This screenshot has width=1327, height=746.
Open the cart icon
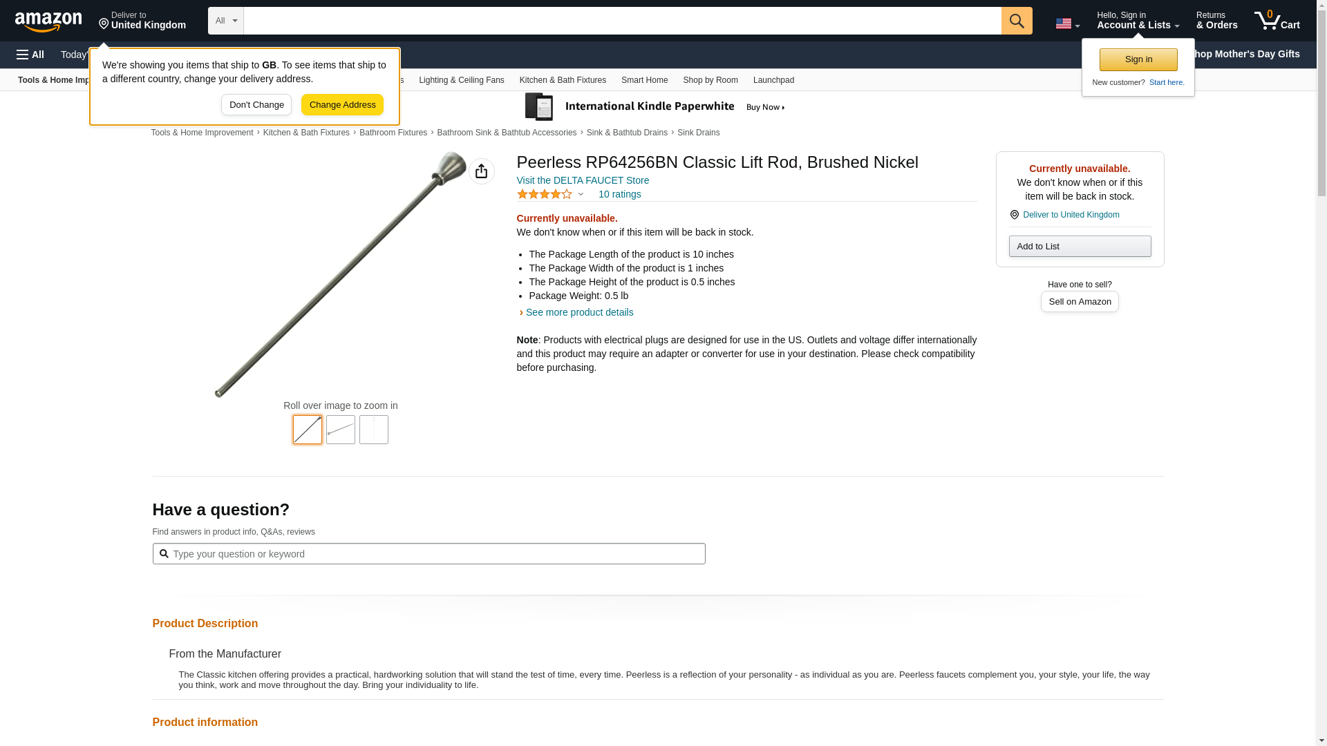[x=1277, y=20]
